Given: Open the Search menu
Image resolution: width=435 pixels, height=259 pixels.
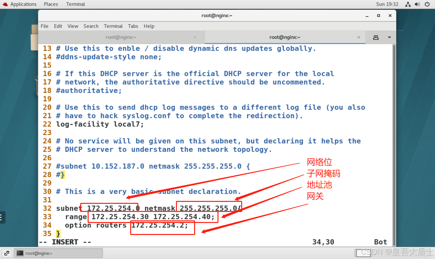Looking at the screenshot, I should (x=91, y=26).
